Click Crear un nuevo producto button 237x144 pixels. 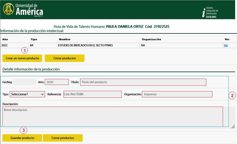coord(22,58)
